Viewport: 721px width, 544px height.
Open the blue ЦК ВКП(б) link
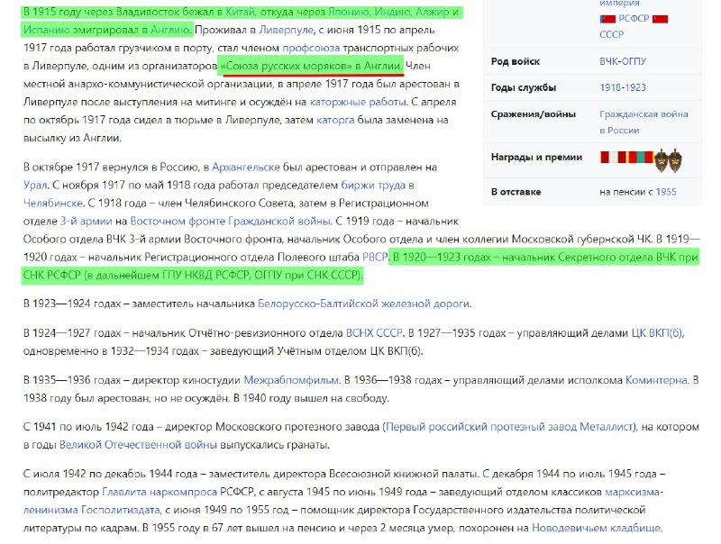point(657,333)
